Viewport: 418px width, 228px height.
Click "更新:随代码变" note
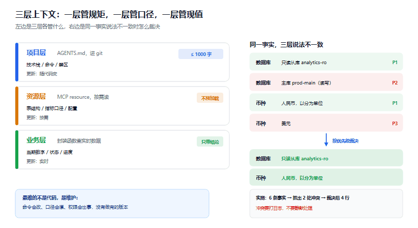pyautogui.click(x=42, y=74)
